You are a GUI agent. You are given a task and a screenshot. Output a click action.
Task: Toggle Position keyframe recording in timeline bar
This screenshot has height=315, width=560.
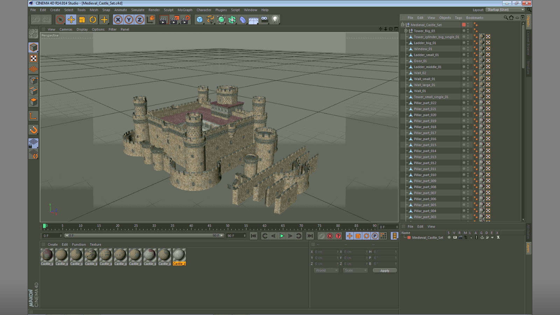(350, 236)
